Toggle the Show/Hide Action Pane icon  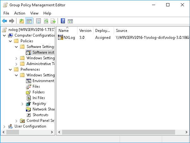point(70,21)
